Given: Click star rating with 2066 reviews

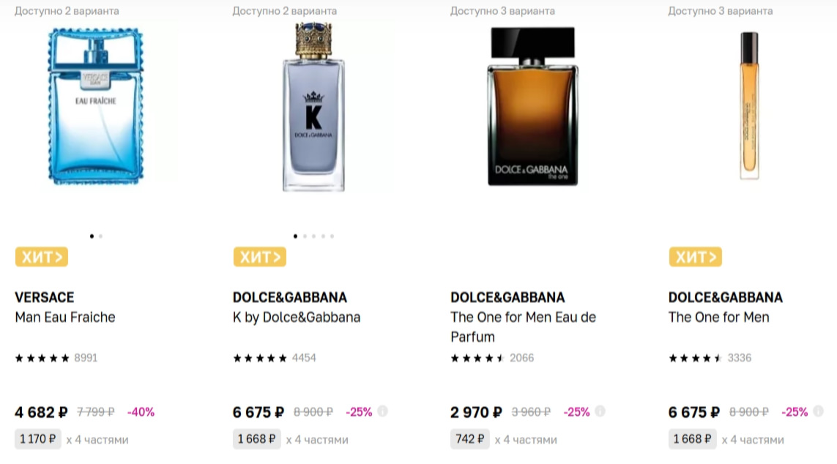Looking at the screenshot, I should pyautogui.click(x=477, y=358).
